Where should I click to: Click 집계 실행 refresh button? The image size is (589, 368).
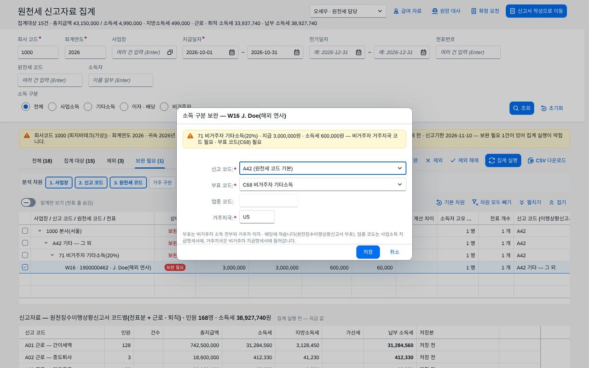pyautogui.click(x=503, y=161)
